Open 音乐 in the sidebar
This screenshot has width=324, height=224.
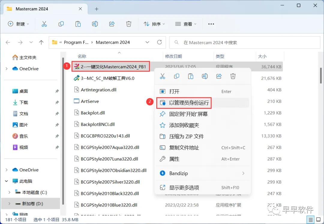[x=20, y=136]
